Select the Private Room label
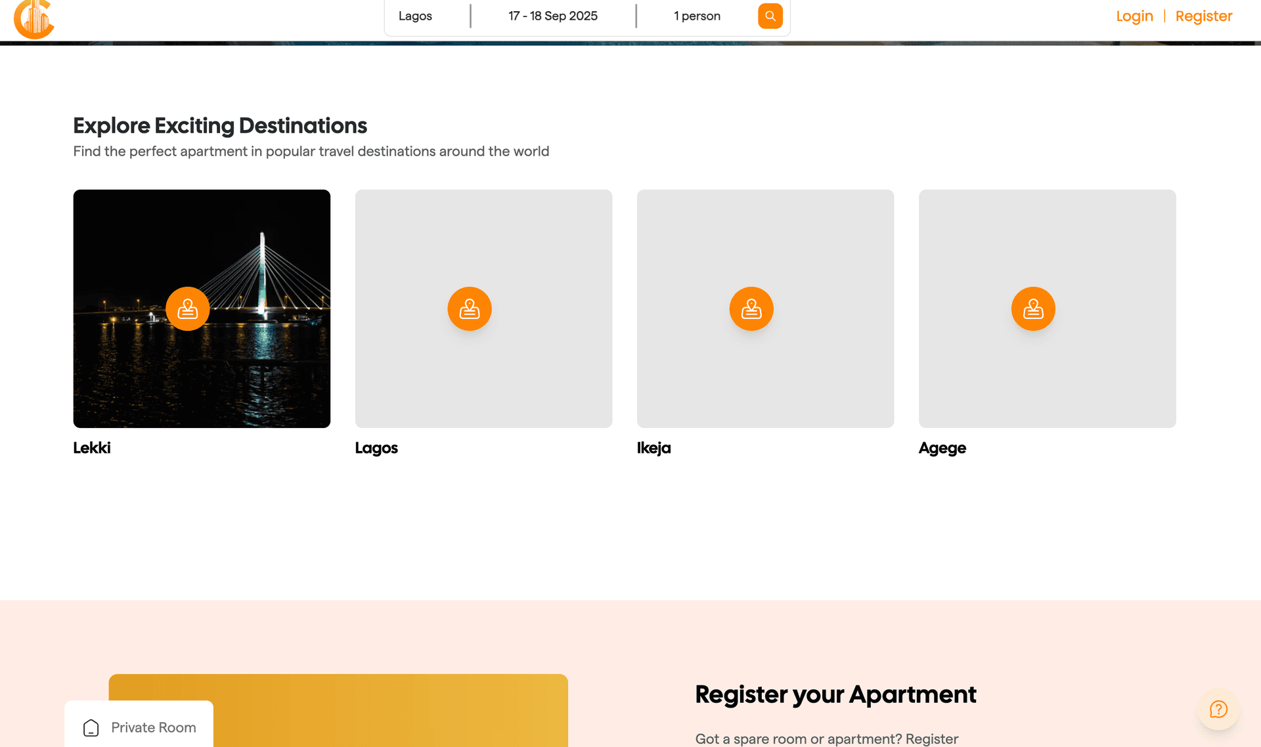The image size is (1261, 747). 154,727
